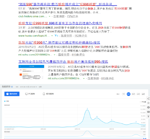
Task: Expand dropdown arrow in 脉脉兴起"反996风" result
Action: pyautogui.click(x=55, y=55)
